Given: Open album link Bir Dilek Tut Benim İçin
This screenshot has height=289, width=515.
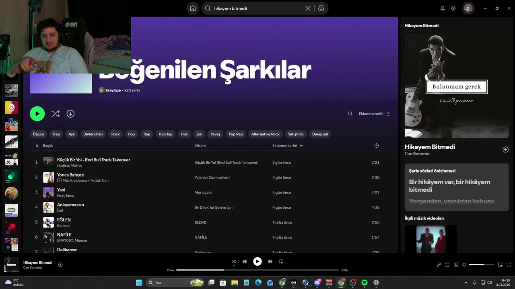Looking at the screenshot, I should pos(214,208).
